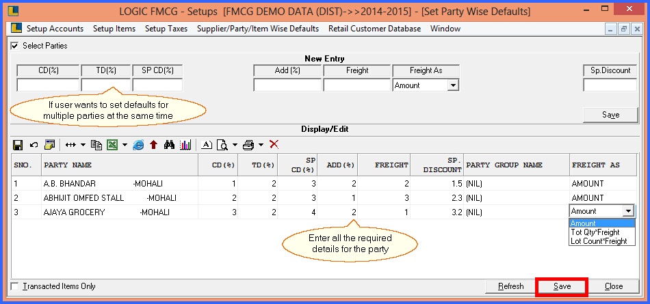This screenshot has height=304, width=650.
Task: Open the Freight As dropdown in New Entry
Action: coord(454,85)
